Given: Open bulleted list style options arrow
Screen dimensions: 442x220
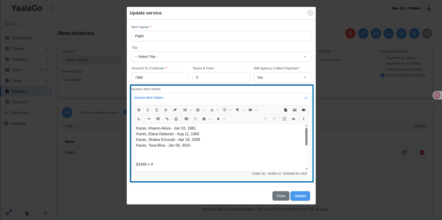Looking at the screenshot, I should point(191,110).
